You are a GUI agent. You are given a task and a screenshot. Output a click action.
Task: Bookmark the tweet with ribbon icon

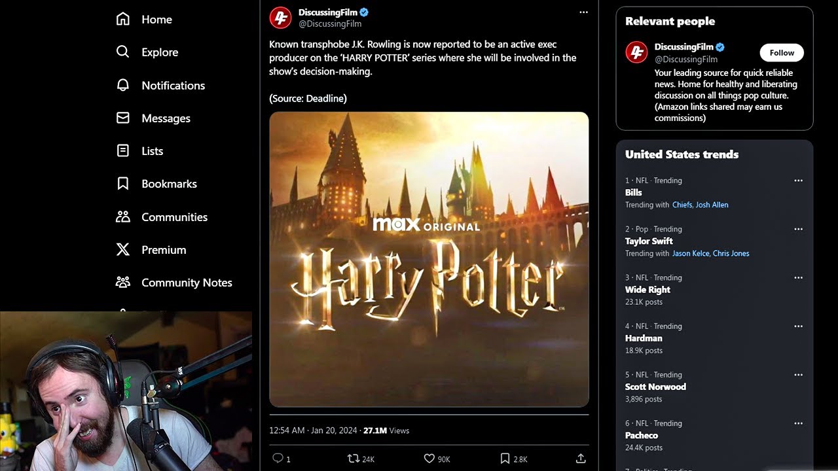click(x=505, y=459)
